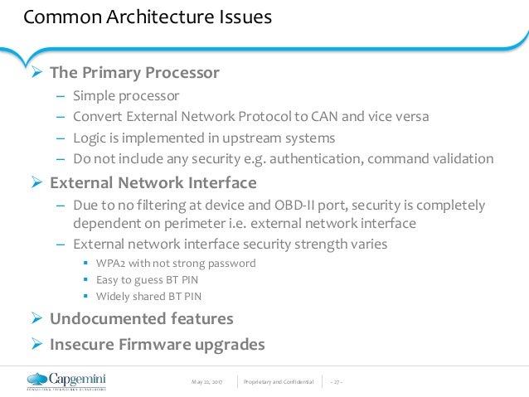Click the Undocumented features heading
Screen dimensions: 529x397
pos(142,318)
